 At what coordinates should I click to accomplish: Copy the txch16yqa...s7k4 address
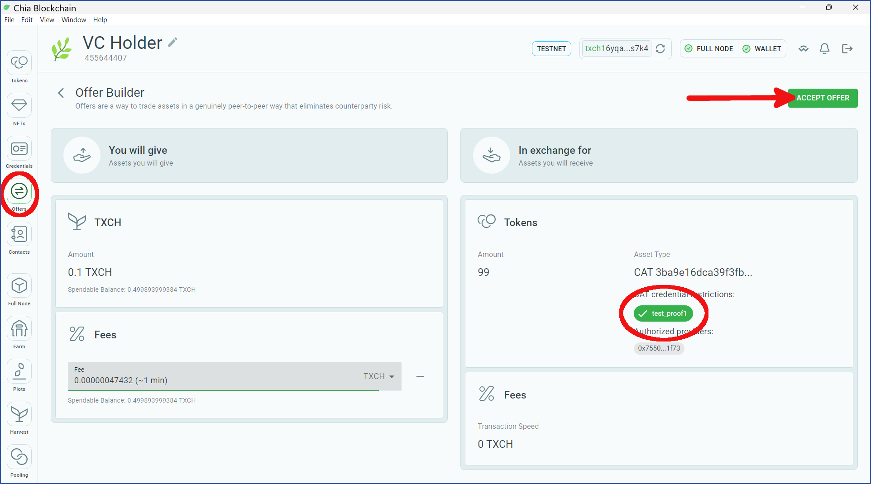coord(617,48)
